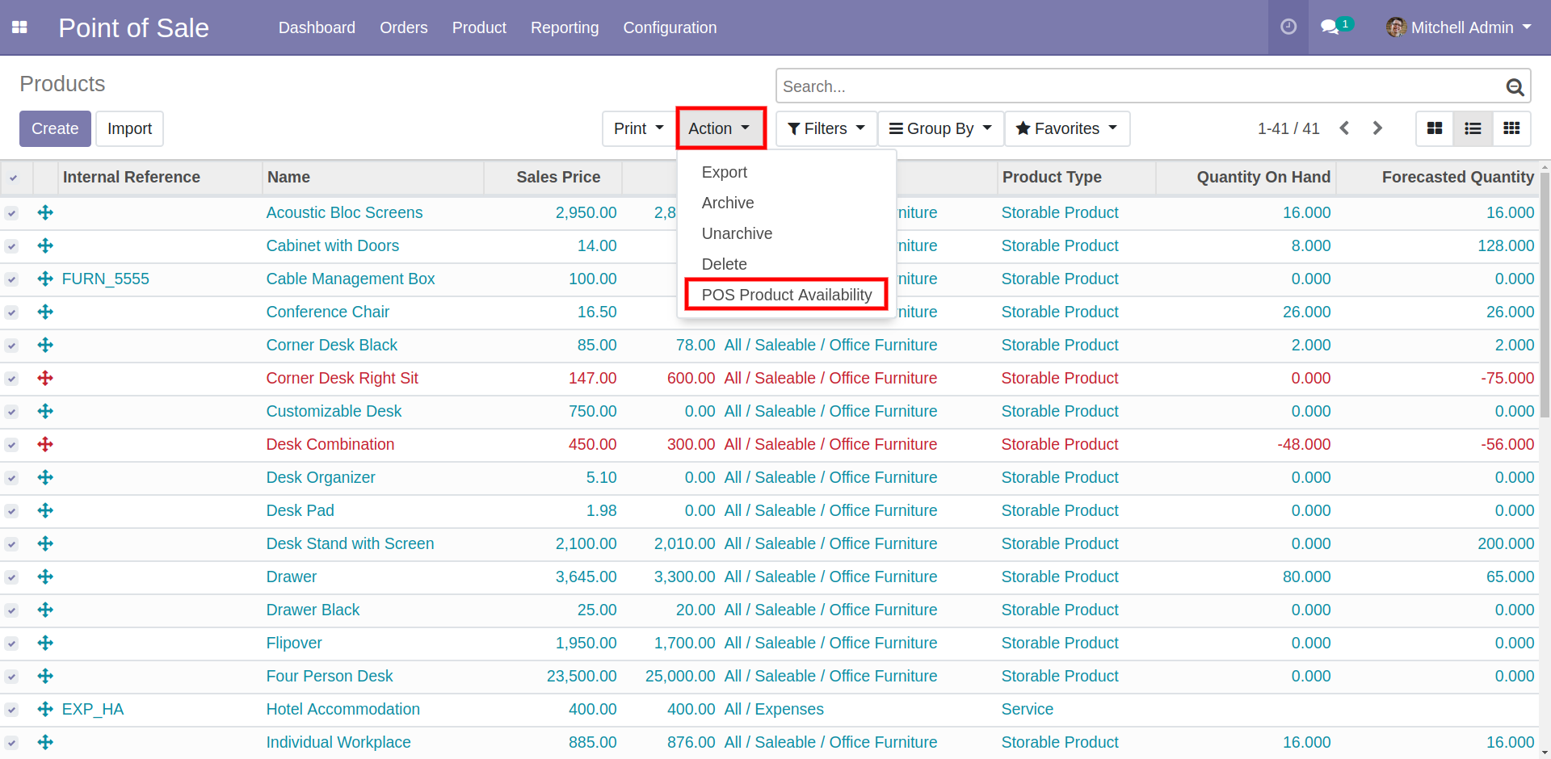The image size is (1551, 759).
Task: Click the 1-41 / 41 pager counter
Action: pos(1288,128)
